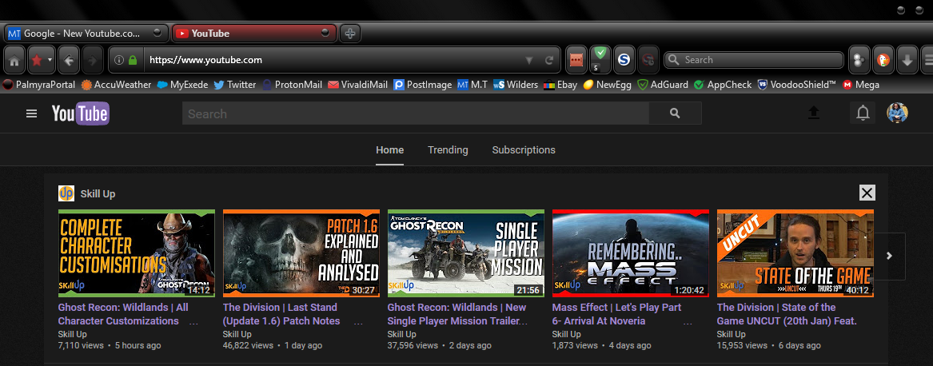Image resolution: width=933 pixels, height=366 pixels.
Task: Click the YouTube logo
Action: pyautogui.click(x=80, y=114)
